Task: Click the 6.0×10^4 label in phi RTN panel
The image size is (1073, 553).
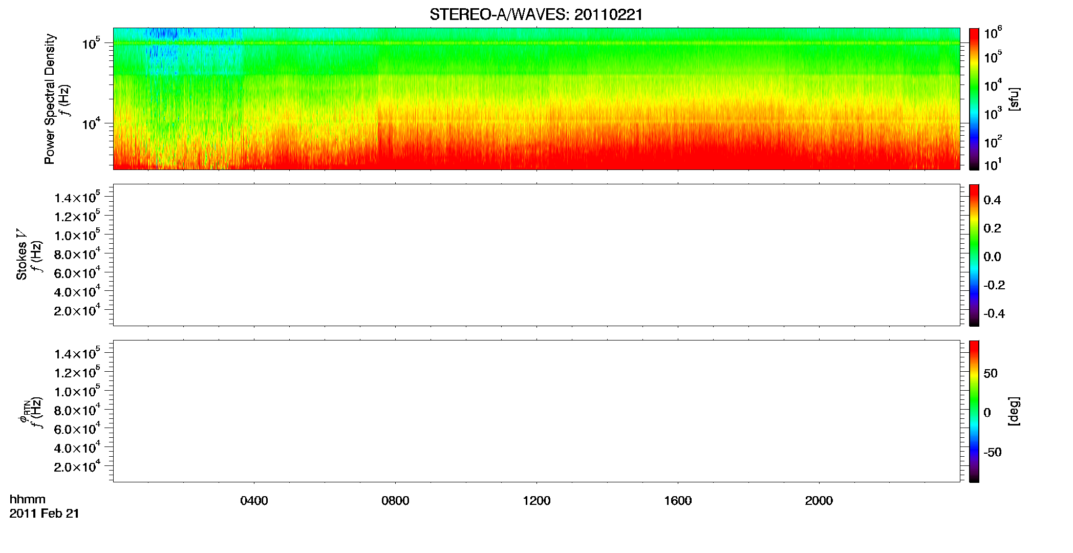Action: 77,429
